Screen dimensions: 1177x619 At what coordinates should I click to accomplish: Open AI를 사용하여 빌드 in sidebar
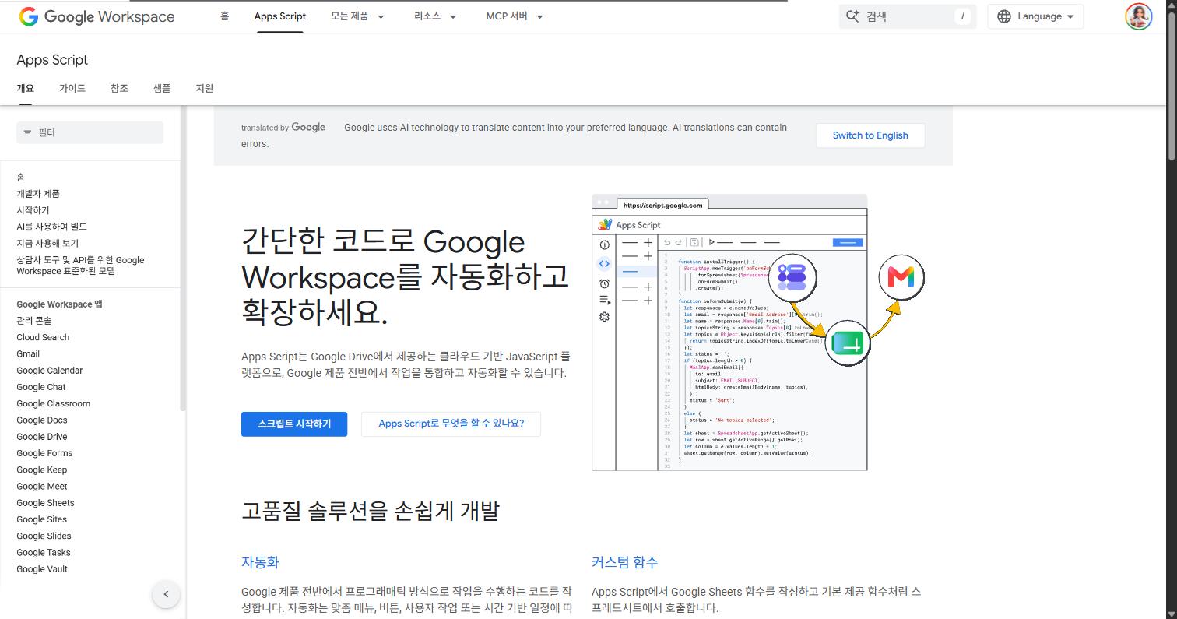point(51,227)
